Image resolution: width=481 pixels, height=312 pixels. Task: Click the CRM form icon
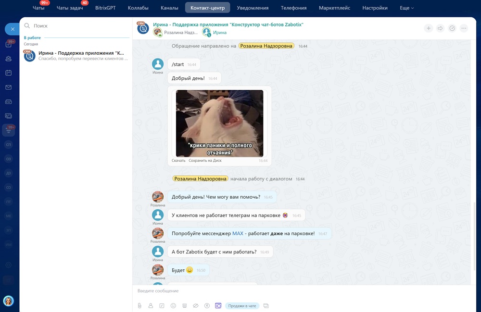[218, 306]
